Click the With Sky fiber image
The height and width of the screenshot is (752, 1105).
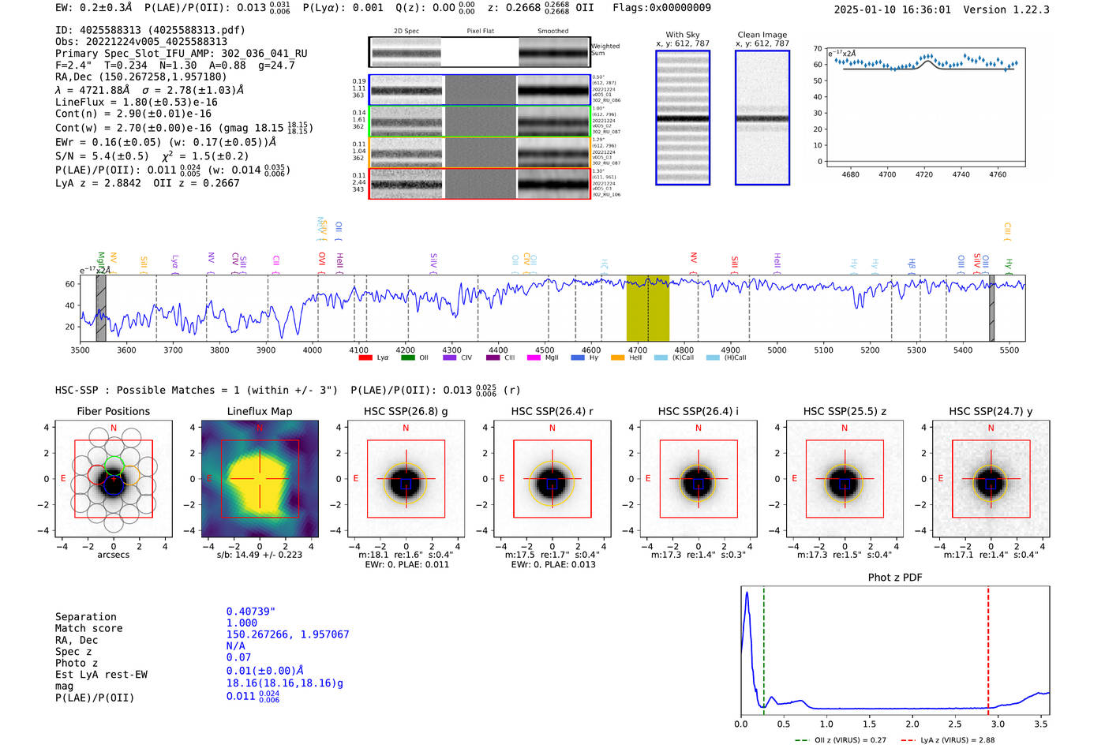[x=683, y=118]
